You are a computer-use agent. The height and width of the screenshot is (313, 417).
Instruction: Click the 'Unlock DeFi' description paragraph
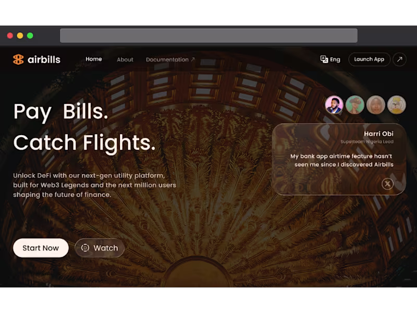point(94,185)
